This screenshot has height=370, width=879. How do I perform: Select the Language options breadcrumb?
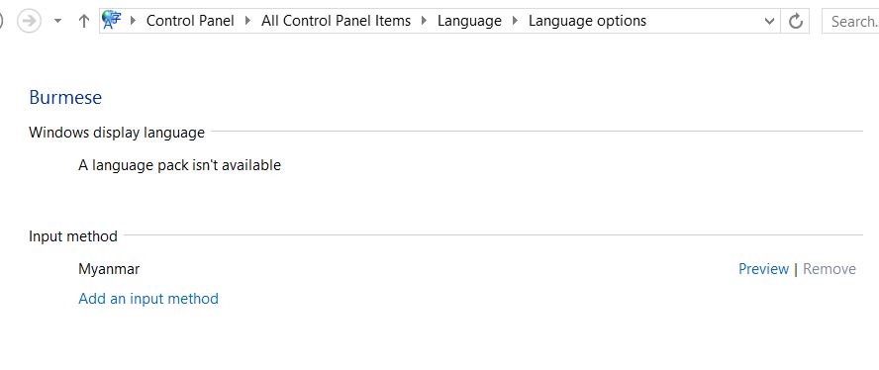[588, 22]
